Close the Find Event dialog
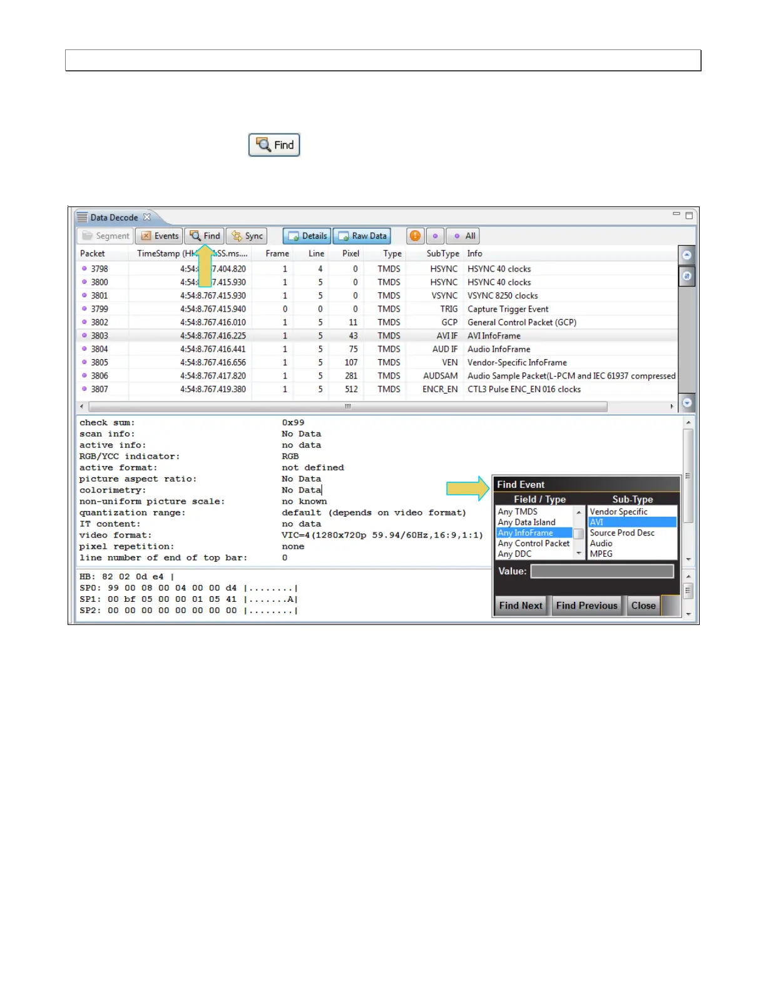The width and height of the screenshot is (766, 991). (643, 606)
